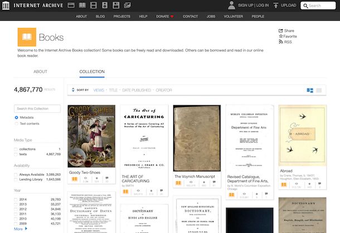Open the Texts book icon in top bar

[x=82, y=5]
